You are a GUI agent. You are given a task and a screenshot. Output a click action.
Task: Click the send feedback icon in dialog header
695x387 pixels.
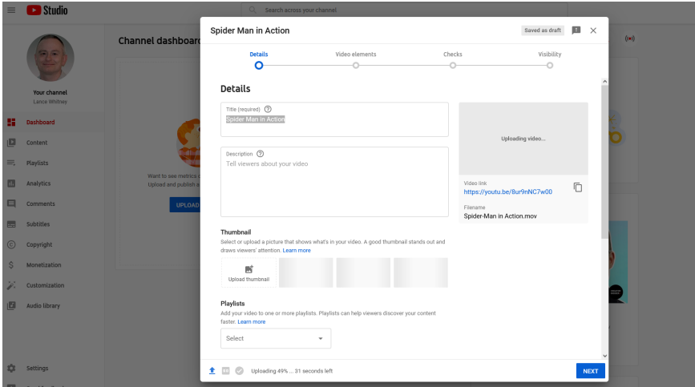tap(576, 30)
